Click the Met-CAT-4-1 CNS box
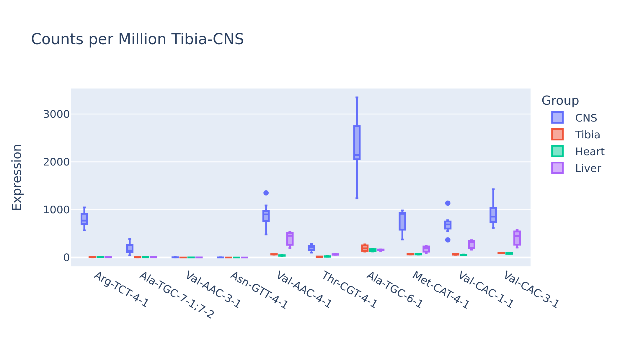The image size is (620, 354). pos(402,221)
